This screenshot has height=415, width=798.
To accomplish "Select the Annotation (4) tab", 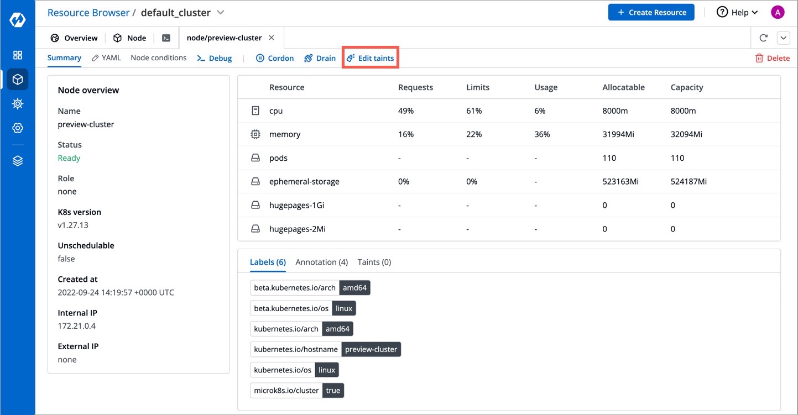I will [321, 262].
